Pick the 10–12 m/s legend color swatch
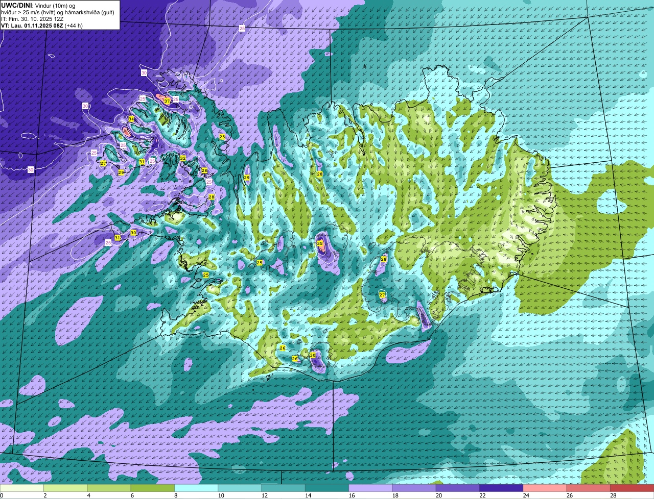The image size is (654, 499). pos(240,488)
